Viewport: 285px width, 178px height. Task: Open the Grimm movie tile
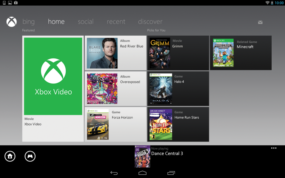coord(178,53)
